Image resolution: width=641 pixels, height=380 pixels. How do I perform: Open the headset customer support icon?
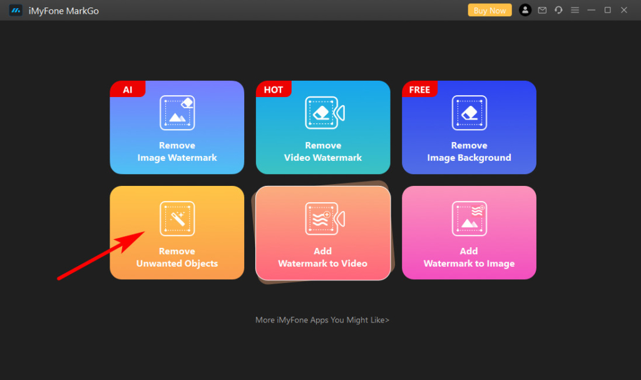point(558,10)
